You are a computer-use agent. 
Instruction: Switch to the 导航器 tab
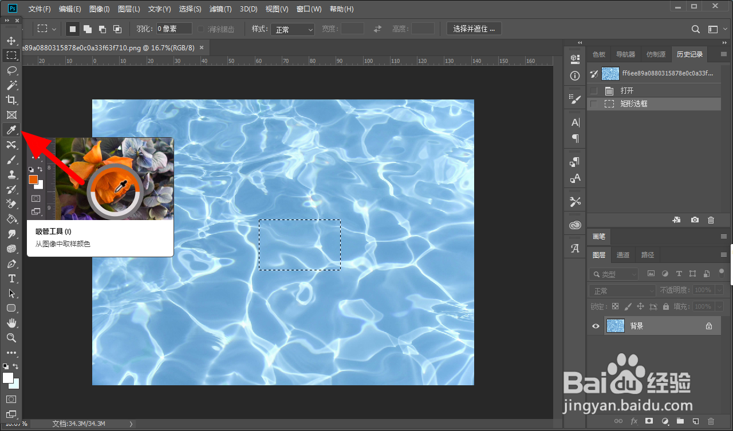click(625, 54)
